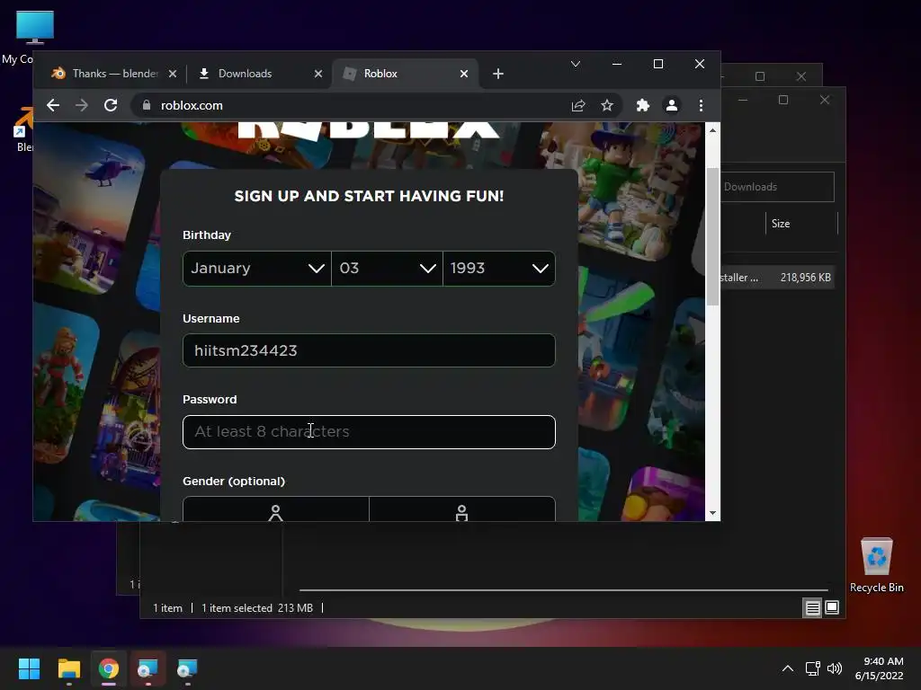Open the birthday year dropdown 1993
921x690 pixels.
[x=499, y=269]
